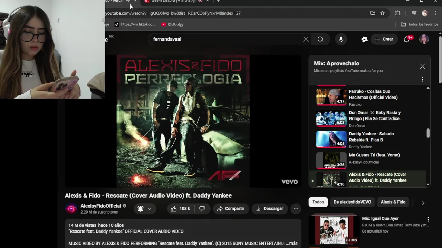Click the install app icon in address bar
The width and height of the screenshot is (442, 248).
[x=373, y=13]
